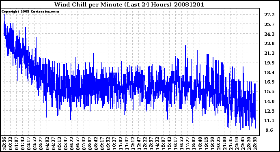The width and height of the screenshot is (280, 152).
Task: Click the 04:37 time label
Action: pos(53,143)
